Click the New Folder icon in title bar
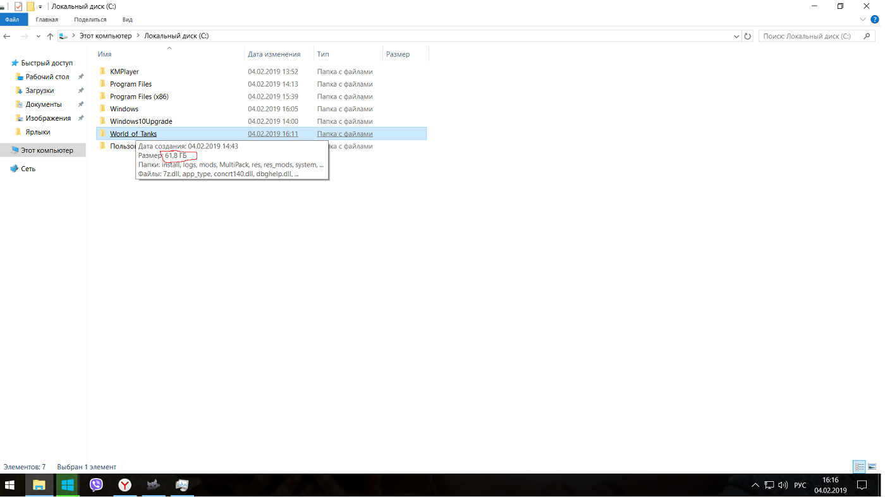This screenshot has width=885, height=497. [x=30, y=6]
